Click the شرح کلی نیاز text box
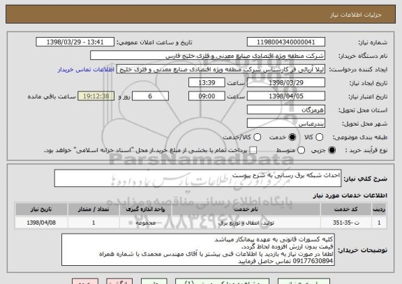 coord(198,178)
